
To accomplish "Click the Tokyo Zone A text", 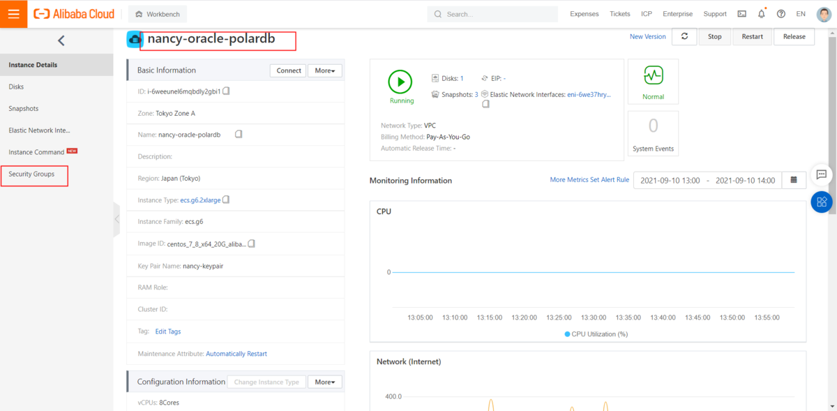I will (x=175, y=113).
